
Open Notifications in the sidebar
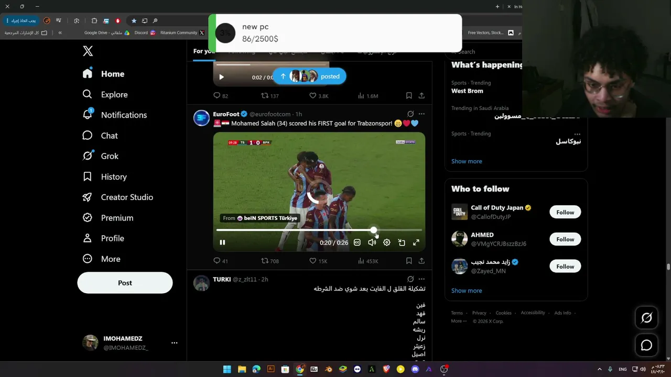(114, 115)
